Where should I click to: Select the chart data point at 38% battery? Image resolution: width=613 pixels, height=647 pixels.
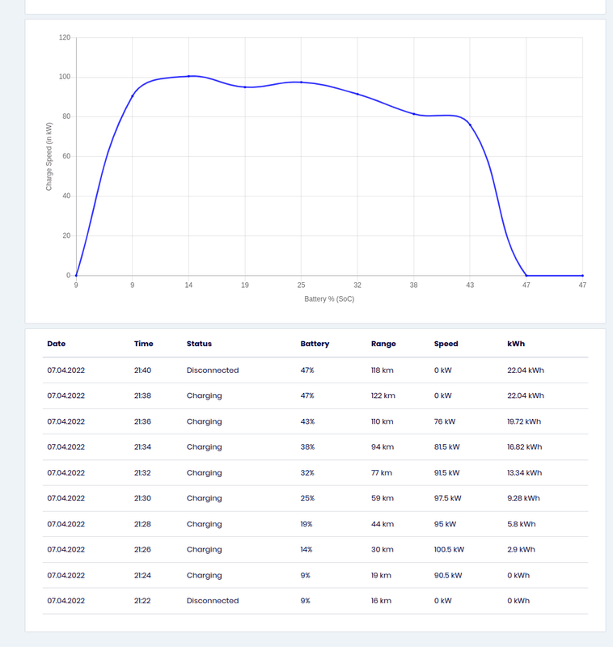[414, 114]
